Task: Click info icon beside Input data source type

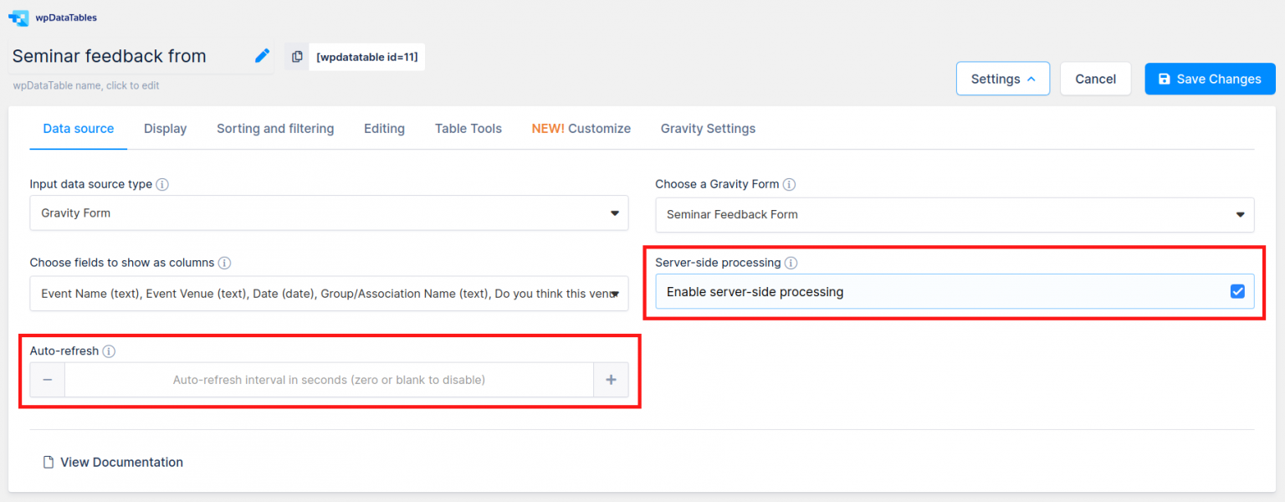Action: click(162, 184)
